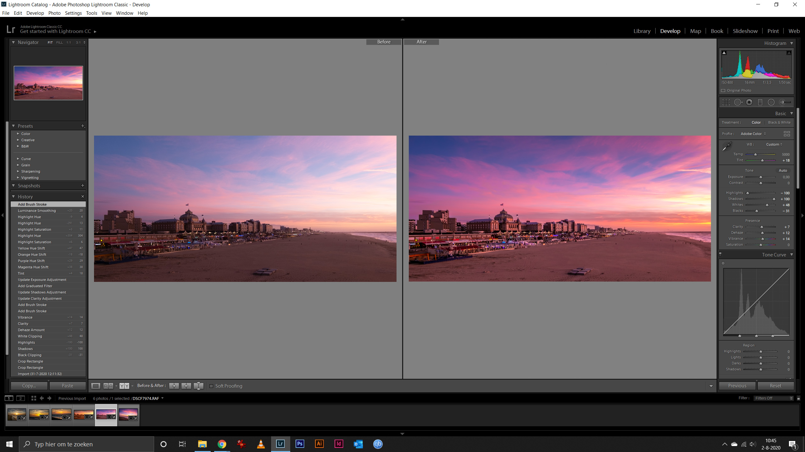Enable the Soft Proofing checkbox
Image resolution: width=805 pixels, height=452 pixels.
click(211, 386)
